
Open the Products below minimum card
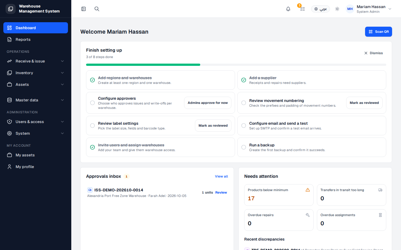279,195
